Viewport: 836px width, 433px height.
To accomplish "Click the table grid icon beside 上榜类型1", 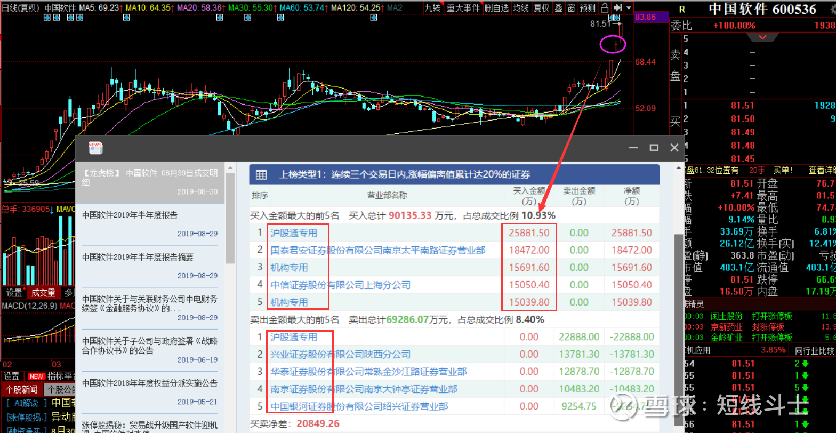I will click(261, 174).
